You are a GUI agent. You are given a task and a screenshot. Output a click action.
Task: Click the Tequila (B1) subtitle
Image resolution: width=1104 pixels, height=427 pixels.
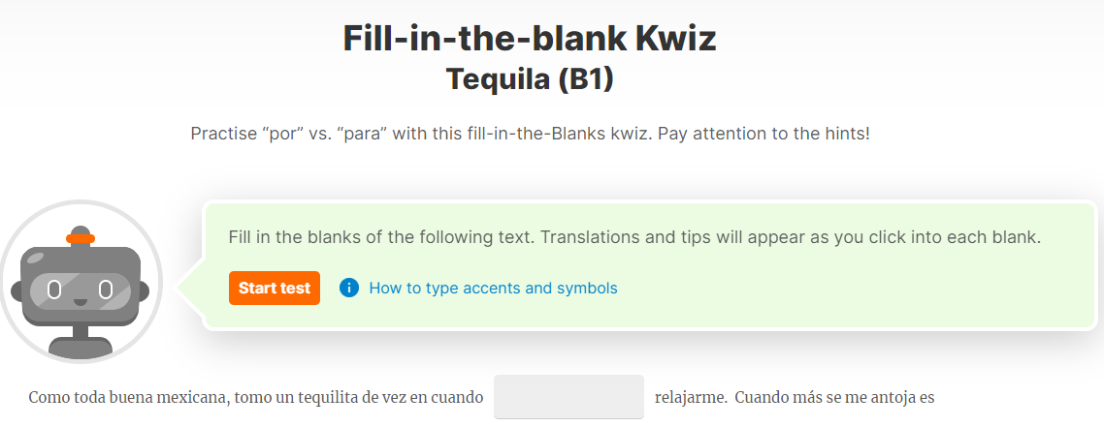pyautogui.click(x=530, y=79)
